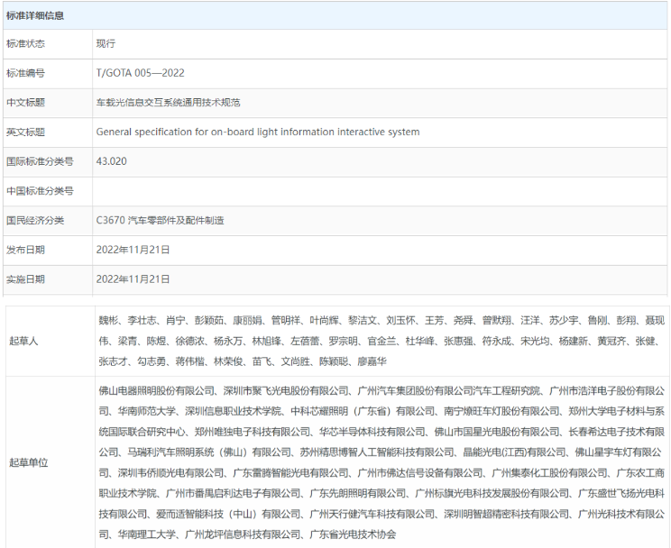
Task: Click the 标准详细信息 header
Action: coord(35,16)
